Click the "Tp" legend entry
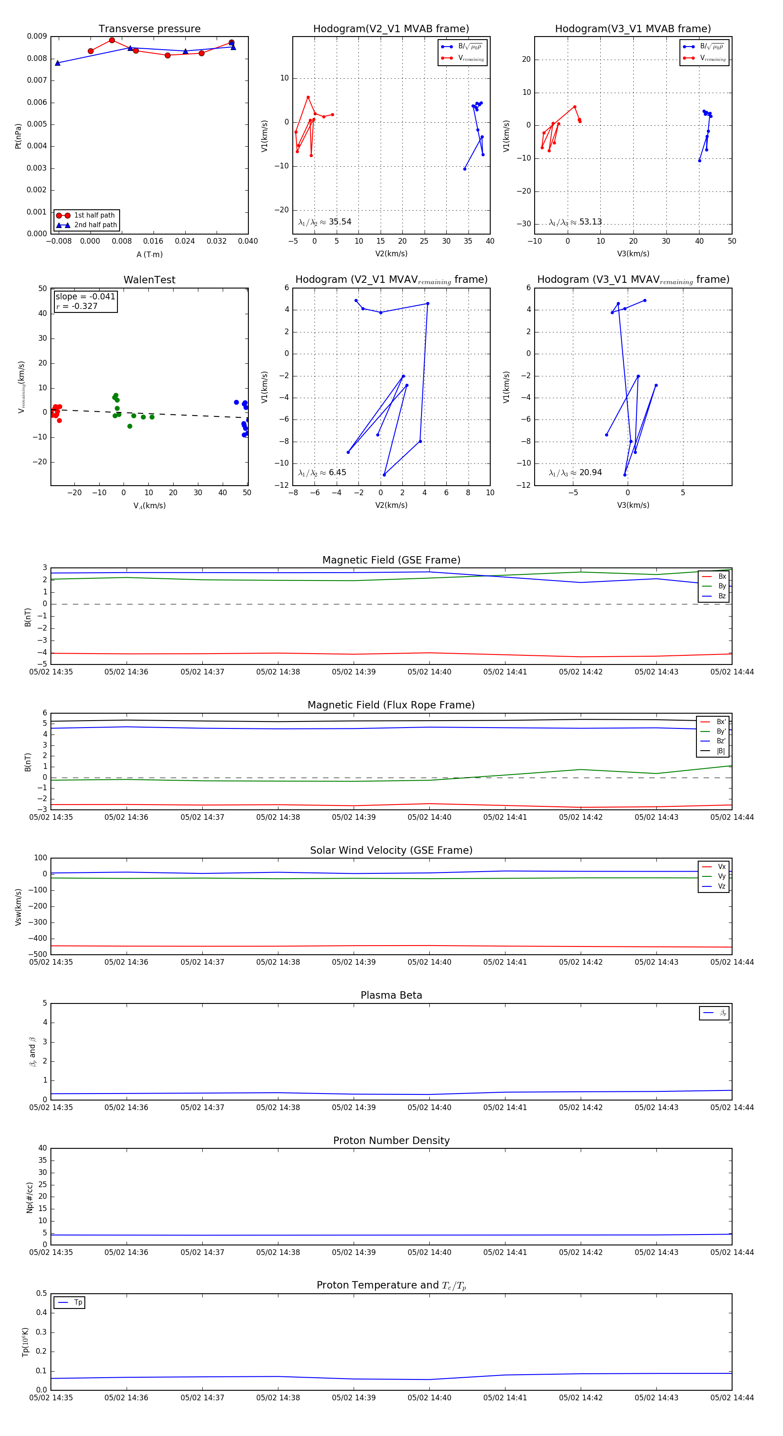This screenshot has width=783, height=1436. 70,1303
